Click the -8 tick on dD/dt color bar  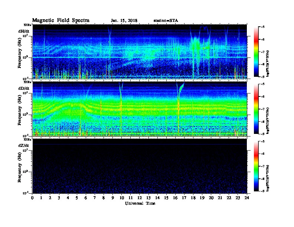pos(263,121)
